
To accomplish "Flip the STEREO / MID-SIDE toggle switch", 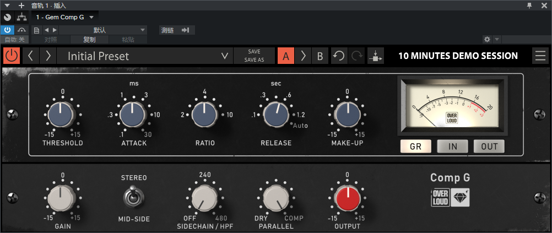I will 133,197.
